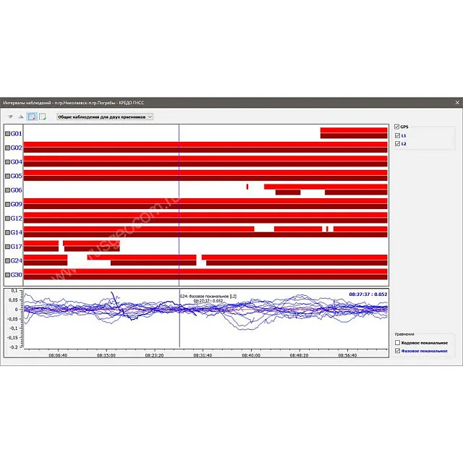Click the down arrow toolbar icon
The width and height of the screenshot is (463, 463).
(x=10, y=116)
